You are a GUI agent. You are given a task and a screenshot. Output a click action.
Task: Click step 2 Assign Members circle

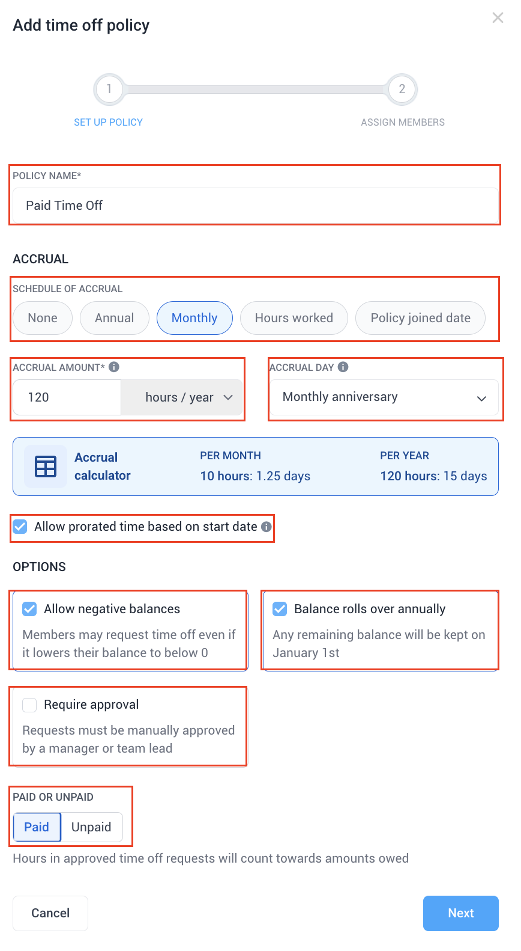[x=402, y=89]
